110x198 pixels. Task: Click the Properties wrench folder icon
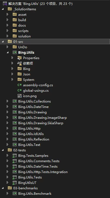20,58
